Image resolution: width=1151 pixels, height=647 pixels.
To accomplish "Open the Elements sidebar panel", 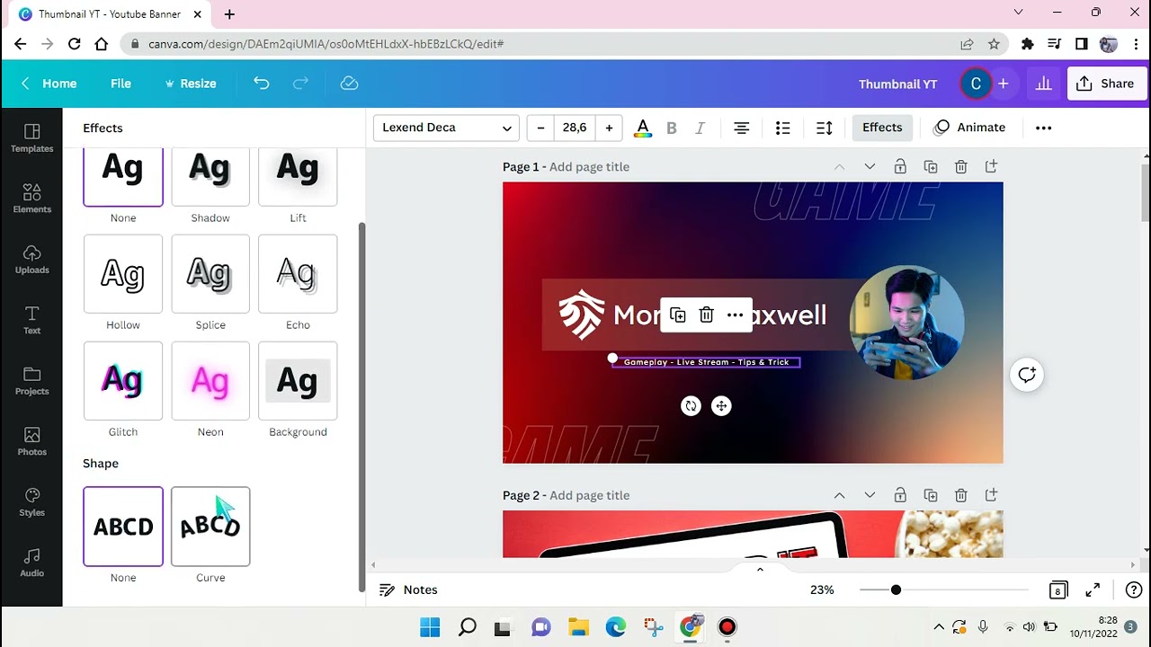I will coord(31,199).
